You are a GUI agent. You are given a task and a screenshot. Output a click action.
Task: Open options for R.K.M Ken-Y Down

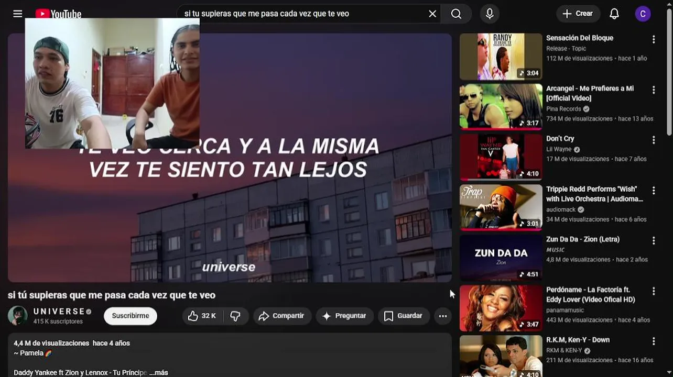coord(653,341)
